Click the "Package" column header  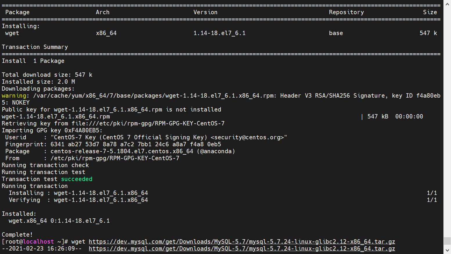point(17,12)
